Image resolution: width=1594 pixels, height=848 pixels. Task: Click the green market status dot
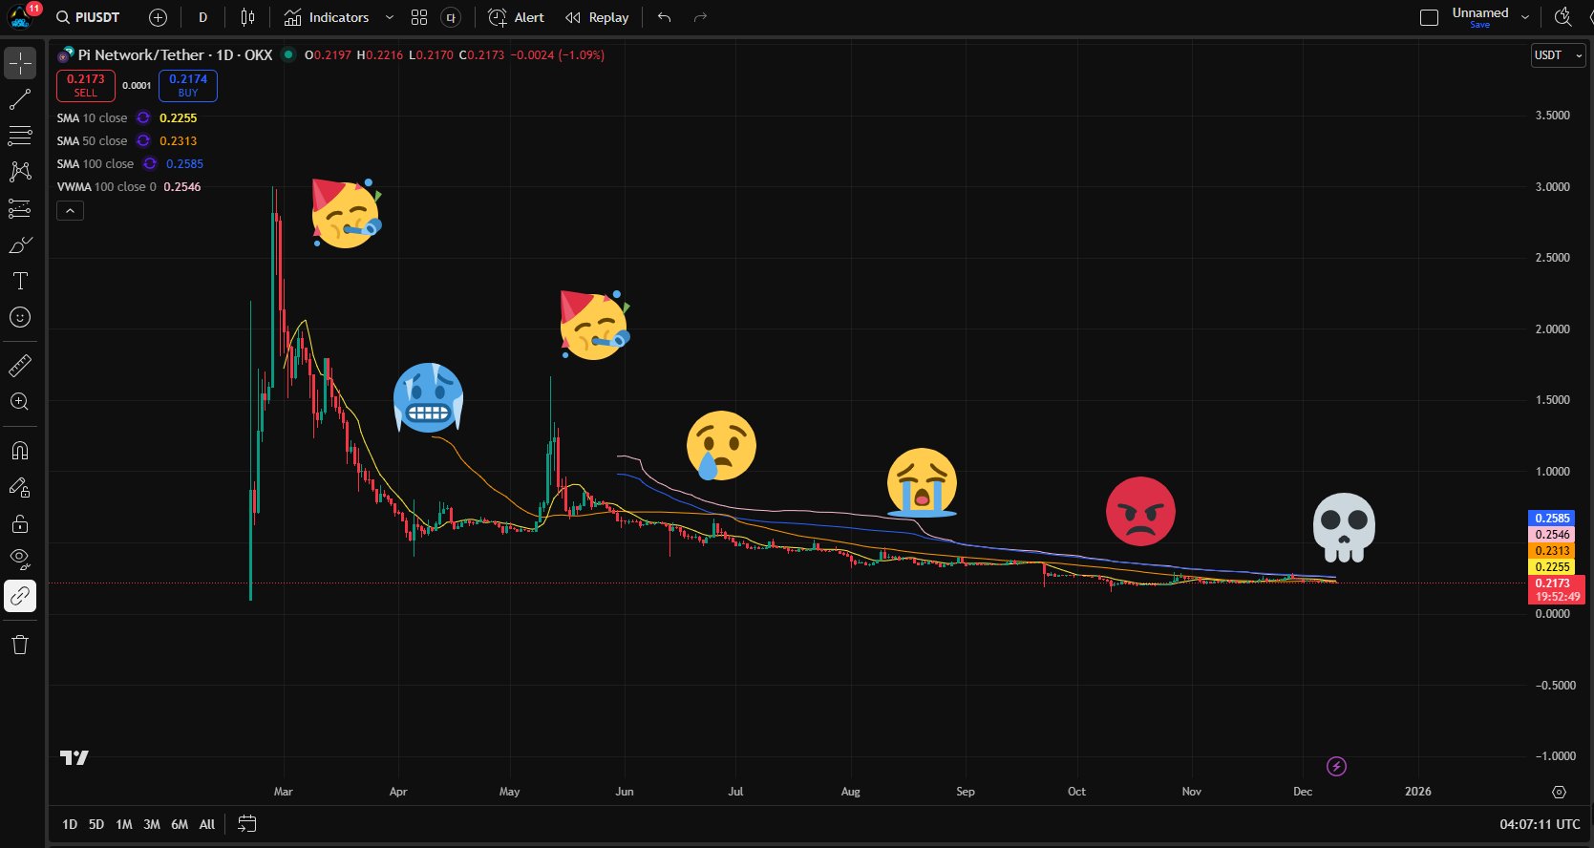click(287, 55)
